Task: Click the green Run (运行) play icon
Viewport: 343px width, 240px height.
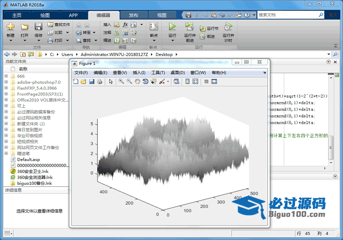Action: click(172, 26)
